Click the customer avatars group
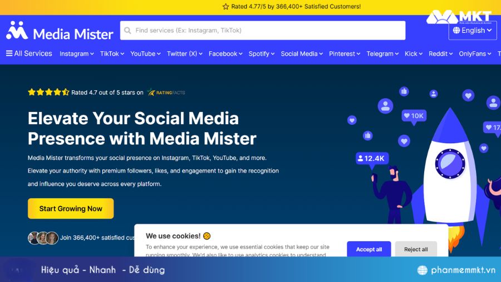Image resolution: width=501 pixels, height=282 pixels. (x=43, y=238)
